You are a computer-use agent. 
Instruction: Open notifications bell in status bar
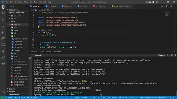click(174, 97)
